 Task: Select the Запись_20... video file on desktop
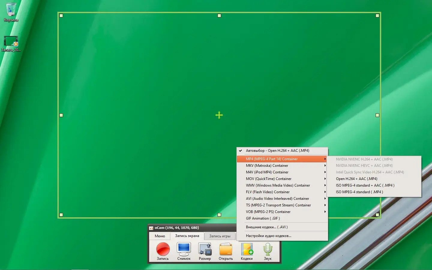pyautogui.click(x=11, y=44)
